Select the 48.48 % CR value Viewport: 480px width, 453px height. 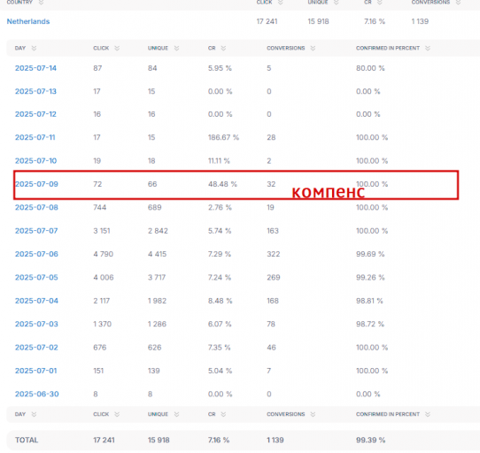coord(222,184)
